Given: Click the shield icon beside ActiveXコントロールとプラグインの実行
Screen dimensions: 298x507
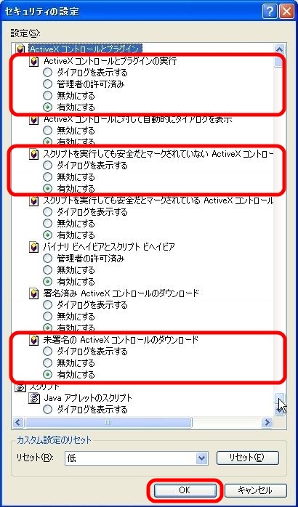Looking at the screenshot, I should [34, 61].
